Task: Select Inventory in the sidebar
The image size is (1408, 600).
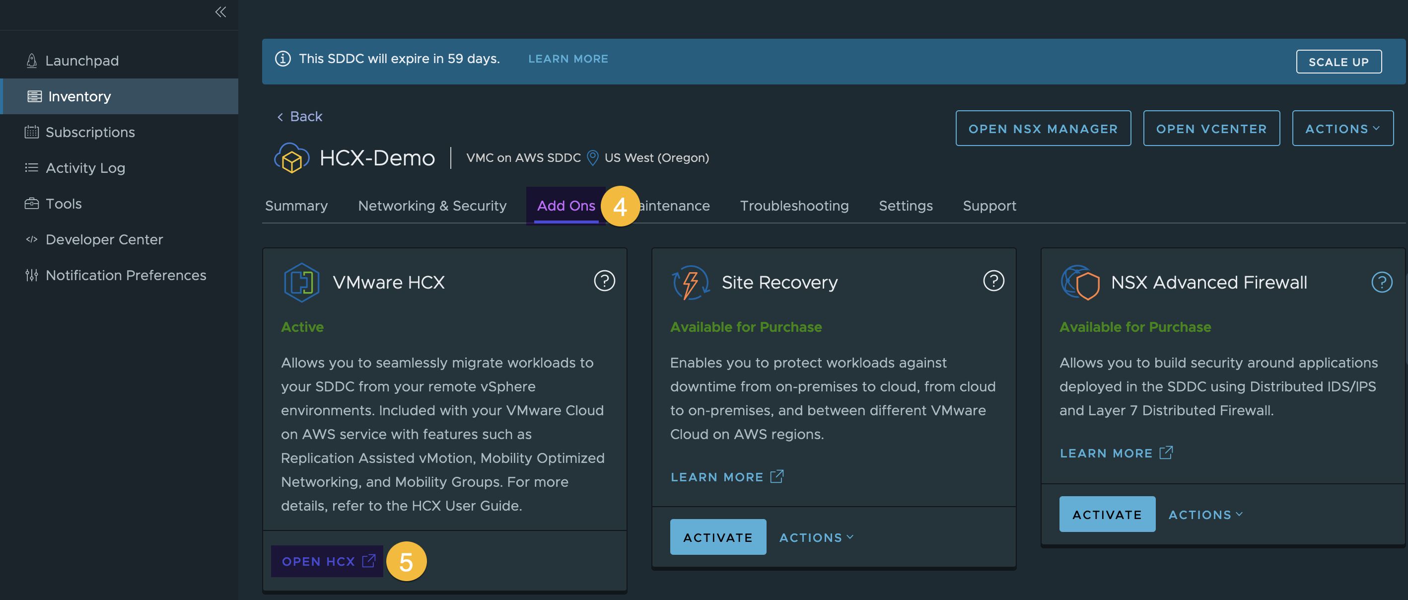Action: (x=119, y=96)
